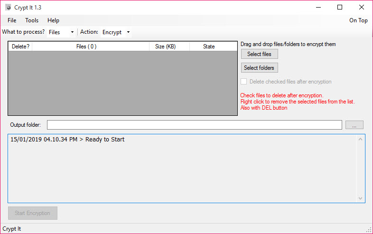Minimize the Crypt It window
This screenshot has width=373, height=234.
click(x=318, y=8)
